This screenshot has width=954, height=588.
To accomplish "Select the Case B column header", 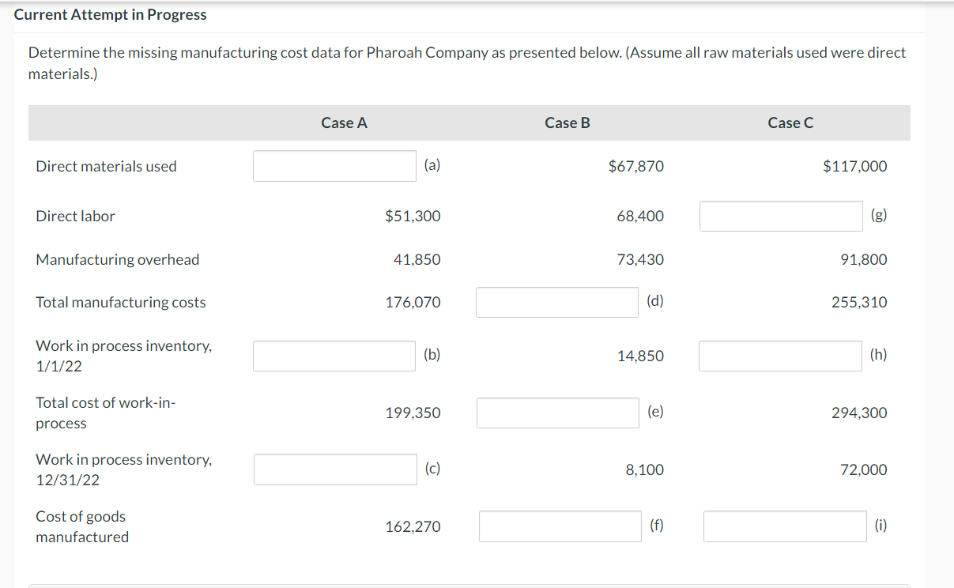I will pos(567,122).
